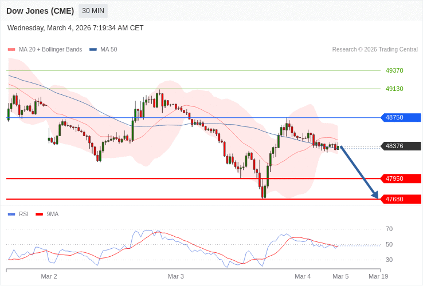Image resolution: width=423 pixels, height=286 pixels.
Task: Click the Mar 3 date axis label
Action: point(176,276)
